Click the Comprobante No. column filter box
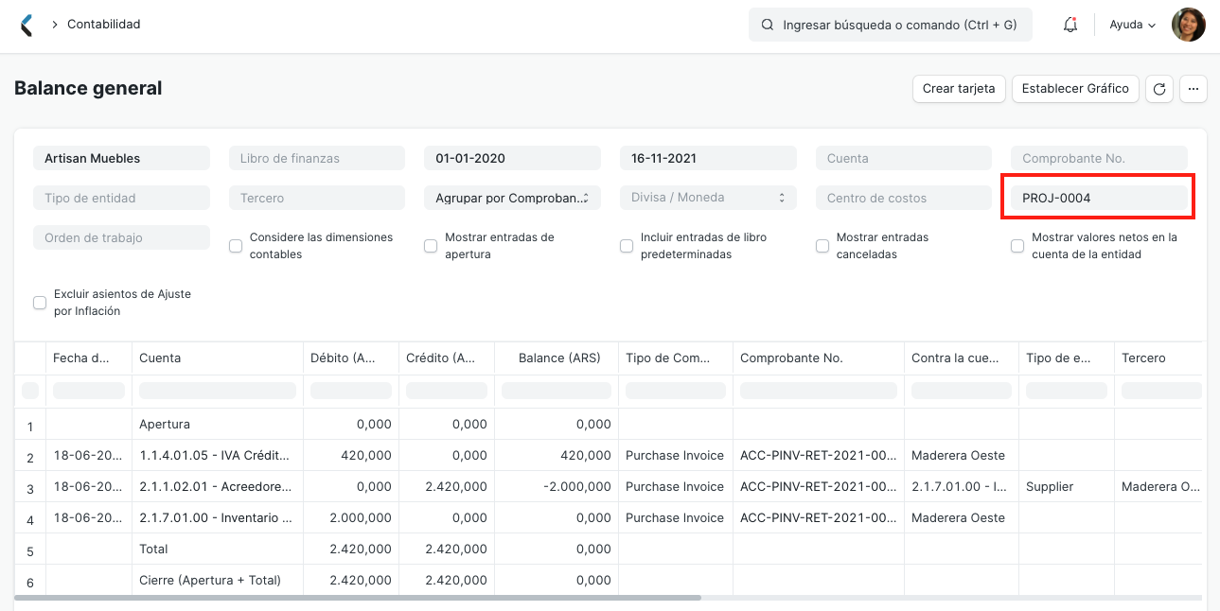Image resolution: width=1220 pixels, height=611 pixels. (818, 391)
